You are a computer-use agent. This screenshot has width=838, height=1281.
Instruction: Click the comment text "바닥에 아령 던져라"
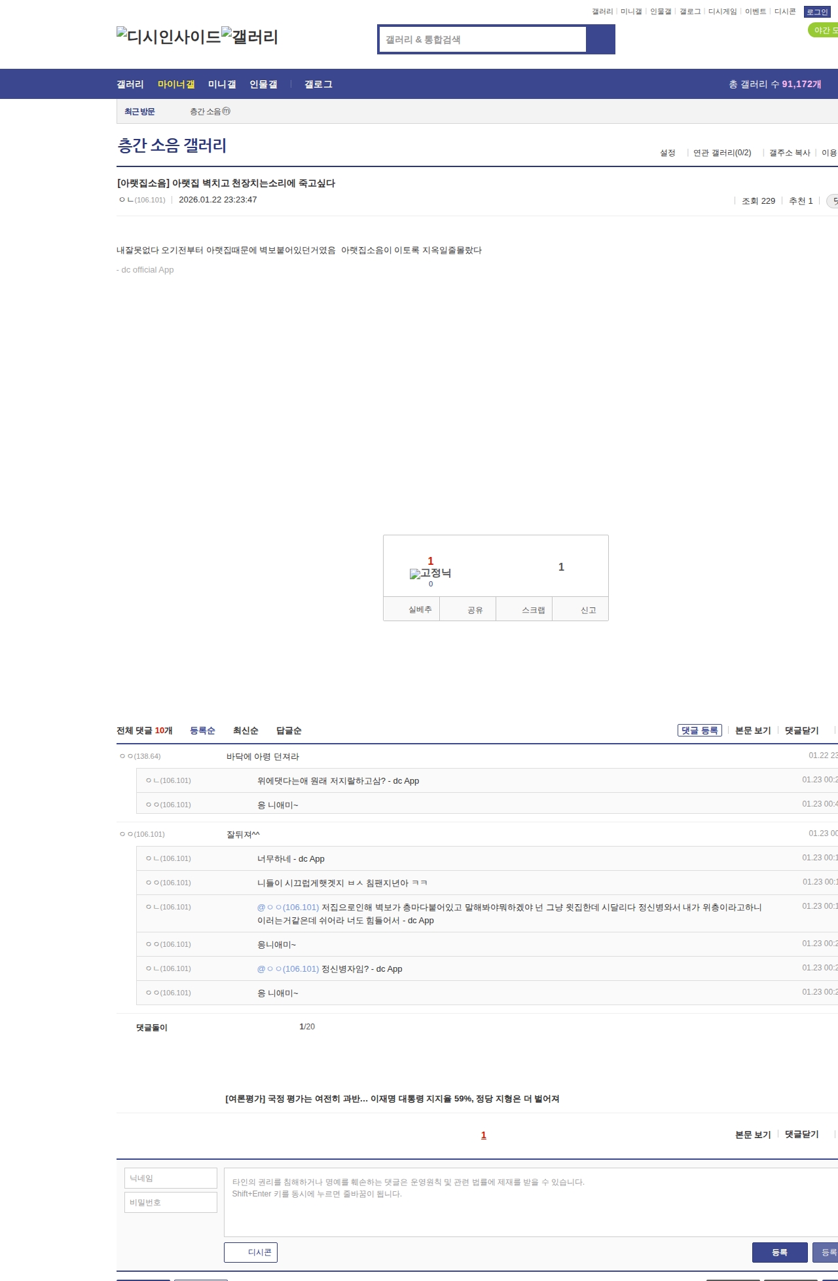263,756
